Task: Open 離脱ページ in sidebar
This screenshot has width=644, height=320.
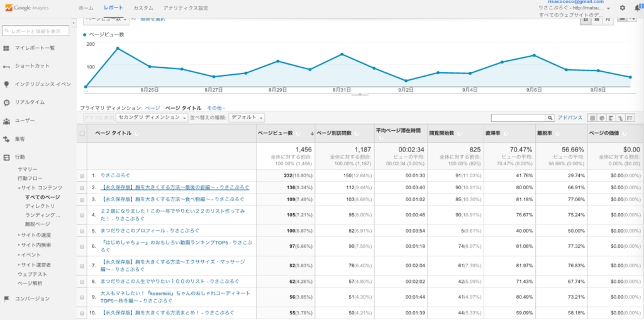Action: click(37, 224)
